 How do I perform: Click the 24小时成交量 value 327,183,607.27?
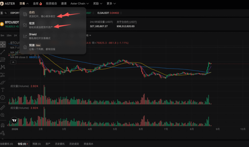[99, 26]
